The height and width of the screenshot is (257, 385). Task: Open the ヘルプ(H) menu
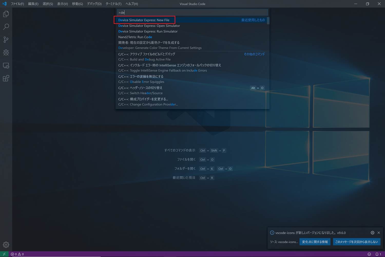[132, 4]
